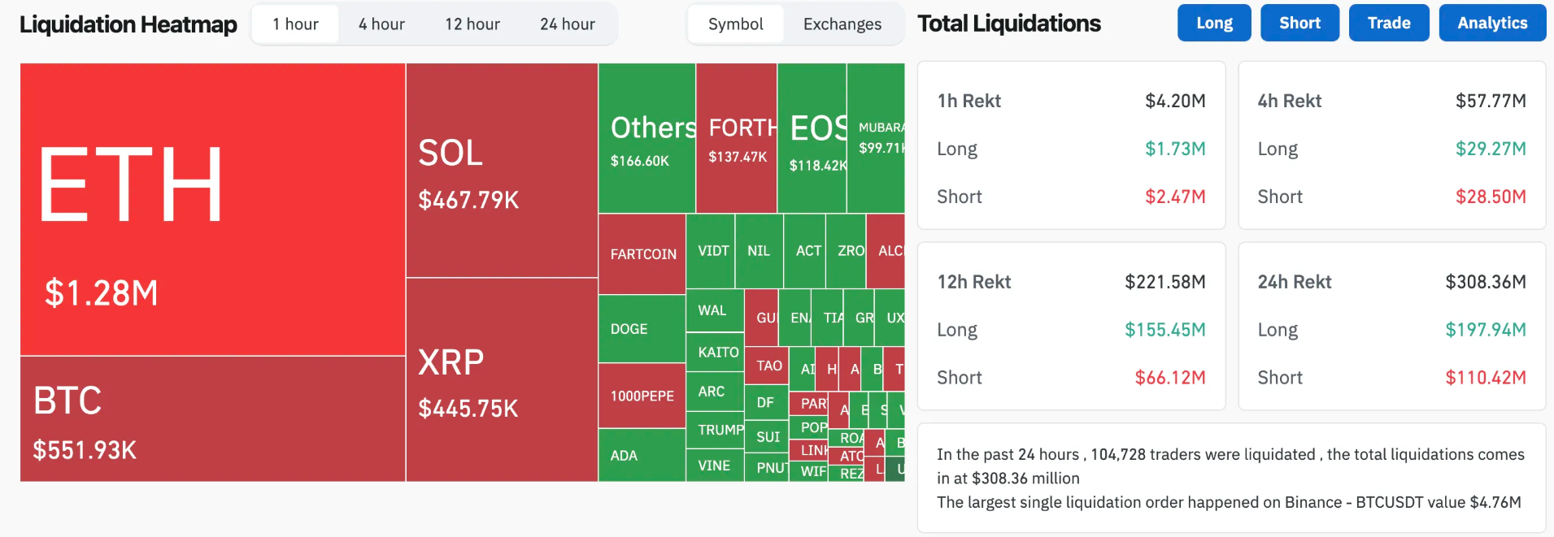Open the Others heatmap tile
This screenshot has height=537, width=1554.
coord(646,138)
